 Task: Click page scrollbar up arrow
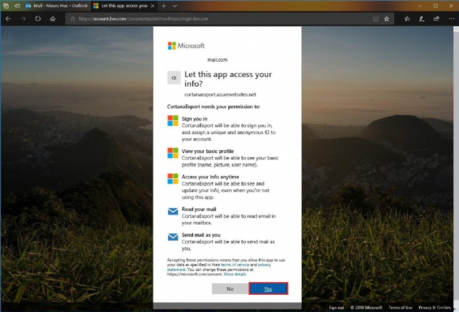456,29
